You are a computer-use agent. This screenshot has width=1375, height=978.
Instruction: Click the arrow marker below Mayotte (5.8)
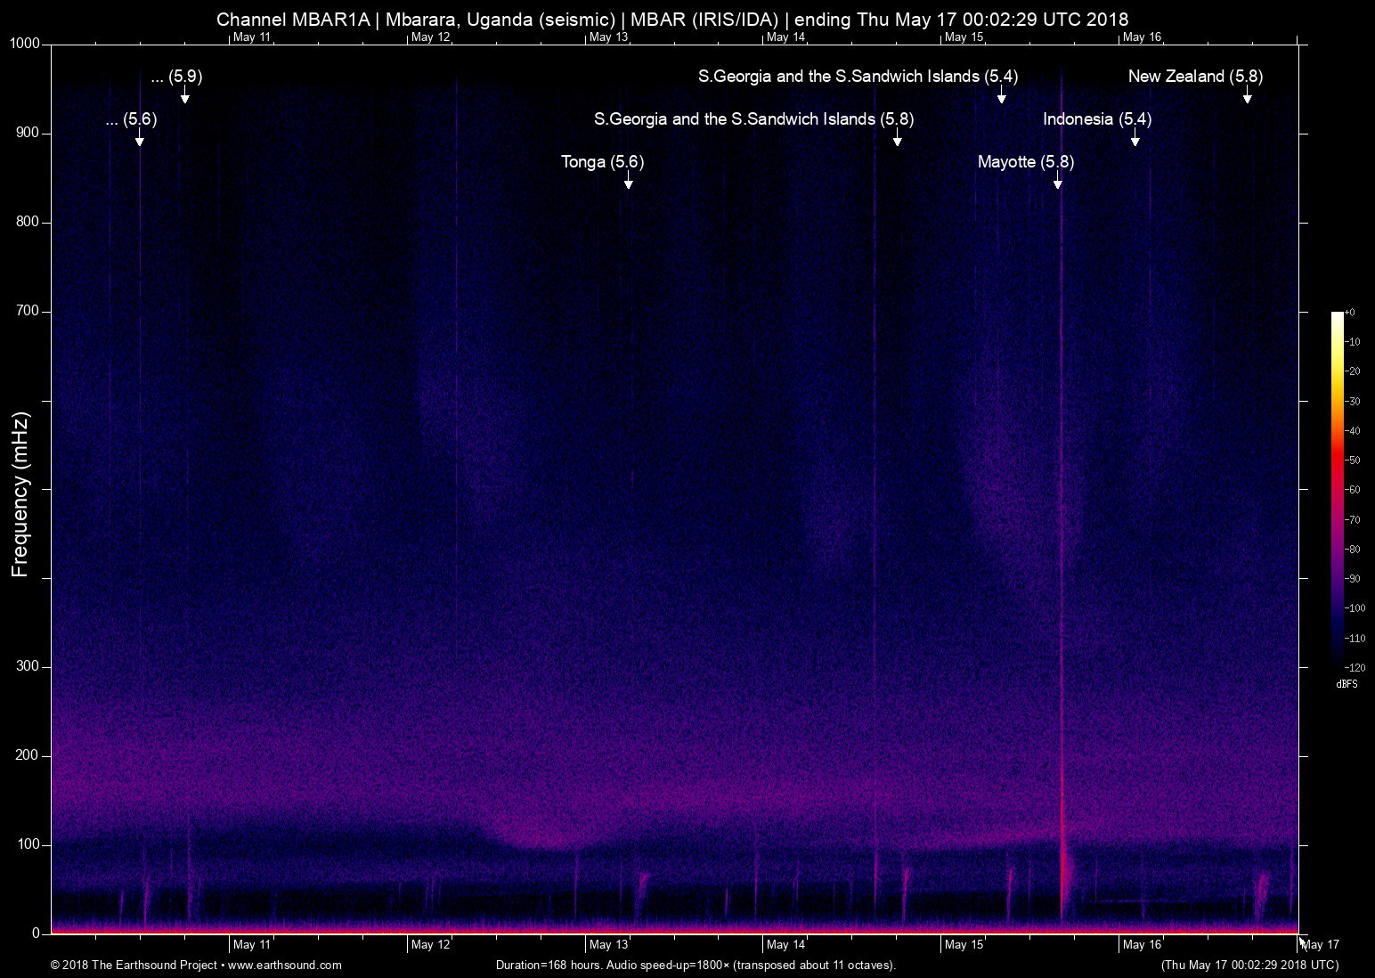click(1057, 183)
